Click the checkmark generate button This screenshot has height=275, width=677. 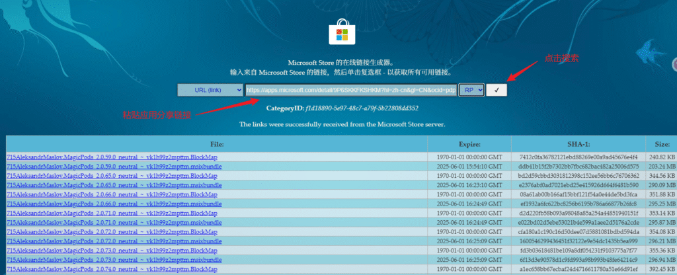point(497,90)
